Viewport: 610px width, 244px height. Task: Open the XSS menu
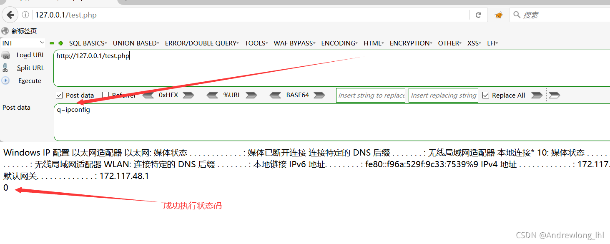[474, 43]
